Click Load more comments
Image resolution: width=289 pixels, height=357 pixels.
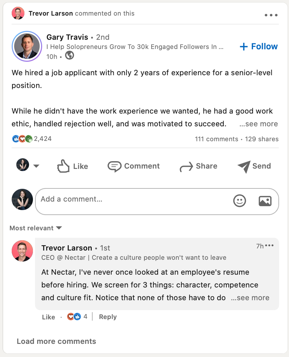pos(56,341)
